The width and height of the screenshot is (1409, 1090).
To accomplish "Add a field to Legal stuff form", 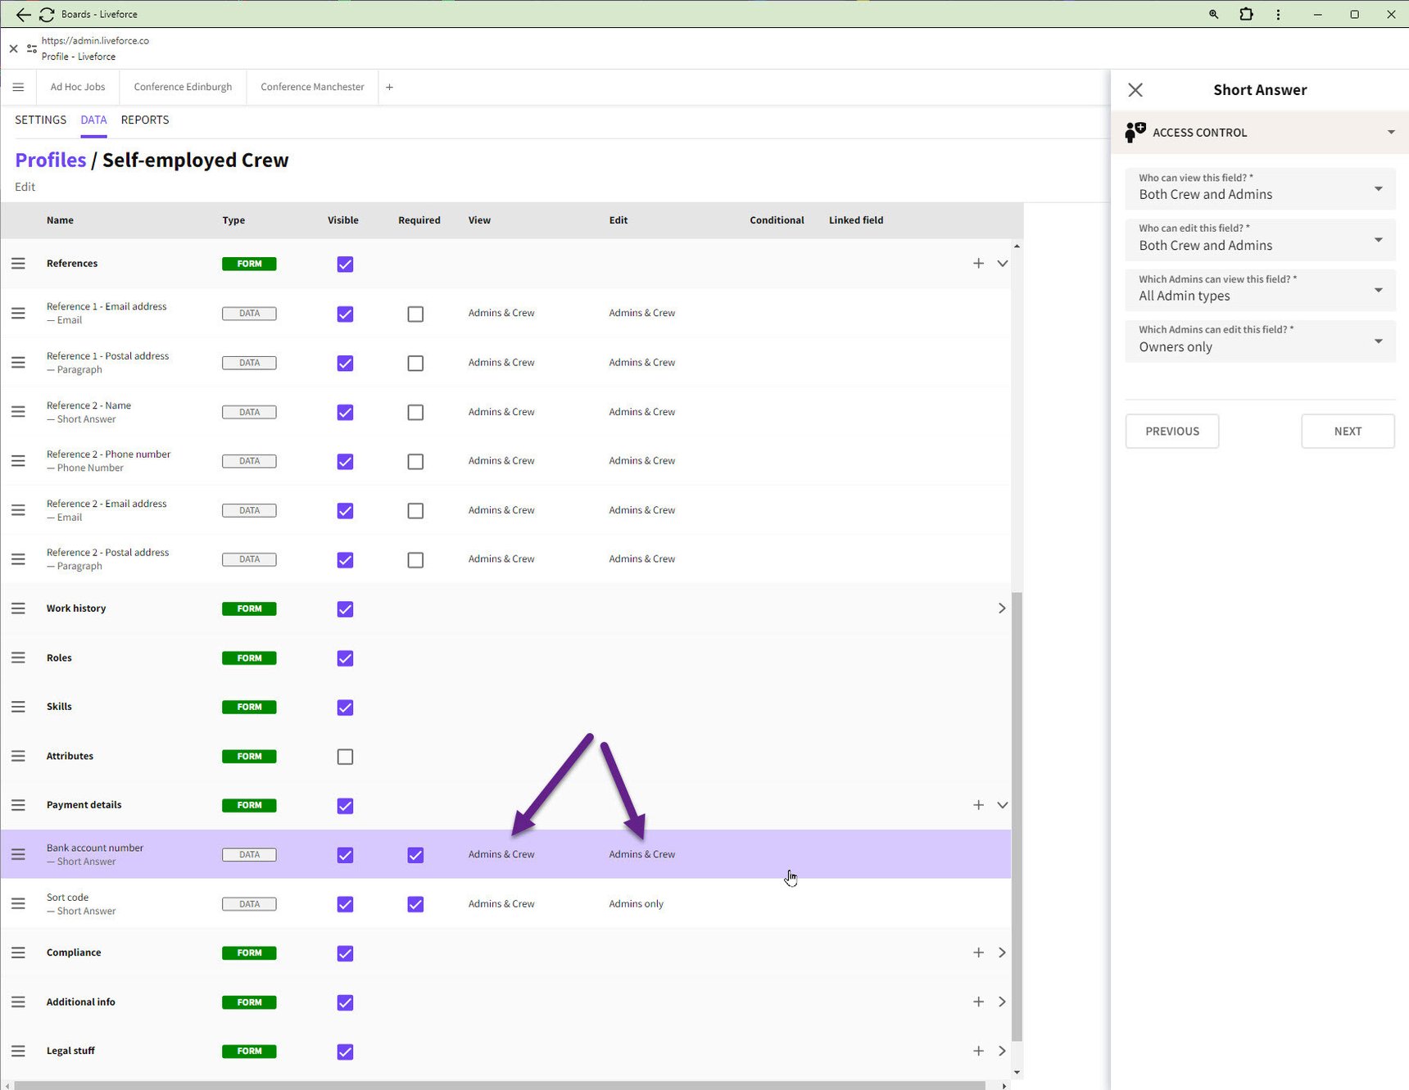I will tap(978, 1051).
